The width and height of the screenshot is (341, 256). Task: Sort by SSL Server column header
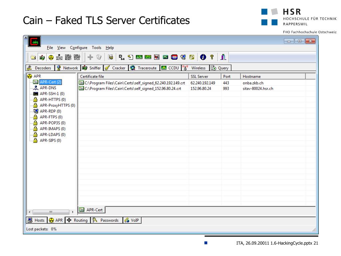pyautogui.click(x=205, y=76)
